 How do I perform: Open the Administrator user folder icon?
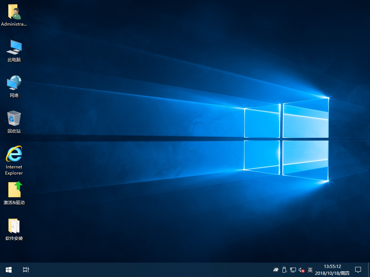(14, 13)
